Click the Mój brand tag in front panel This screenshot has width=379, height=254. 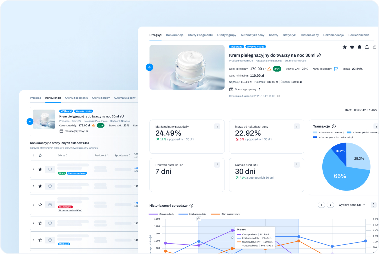[x=237, y=46]
